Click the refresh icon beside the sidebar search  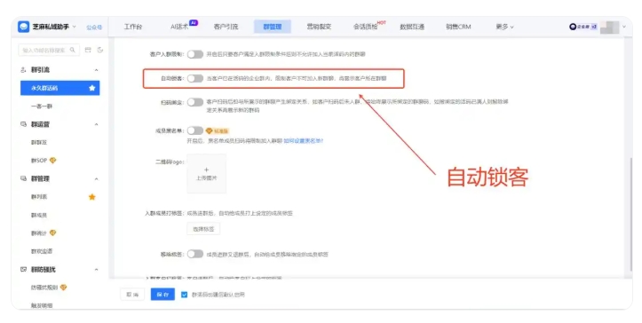click(x=100, y=50)
